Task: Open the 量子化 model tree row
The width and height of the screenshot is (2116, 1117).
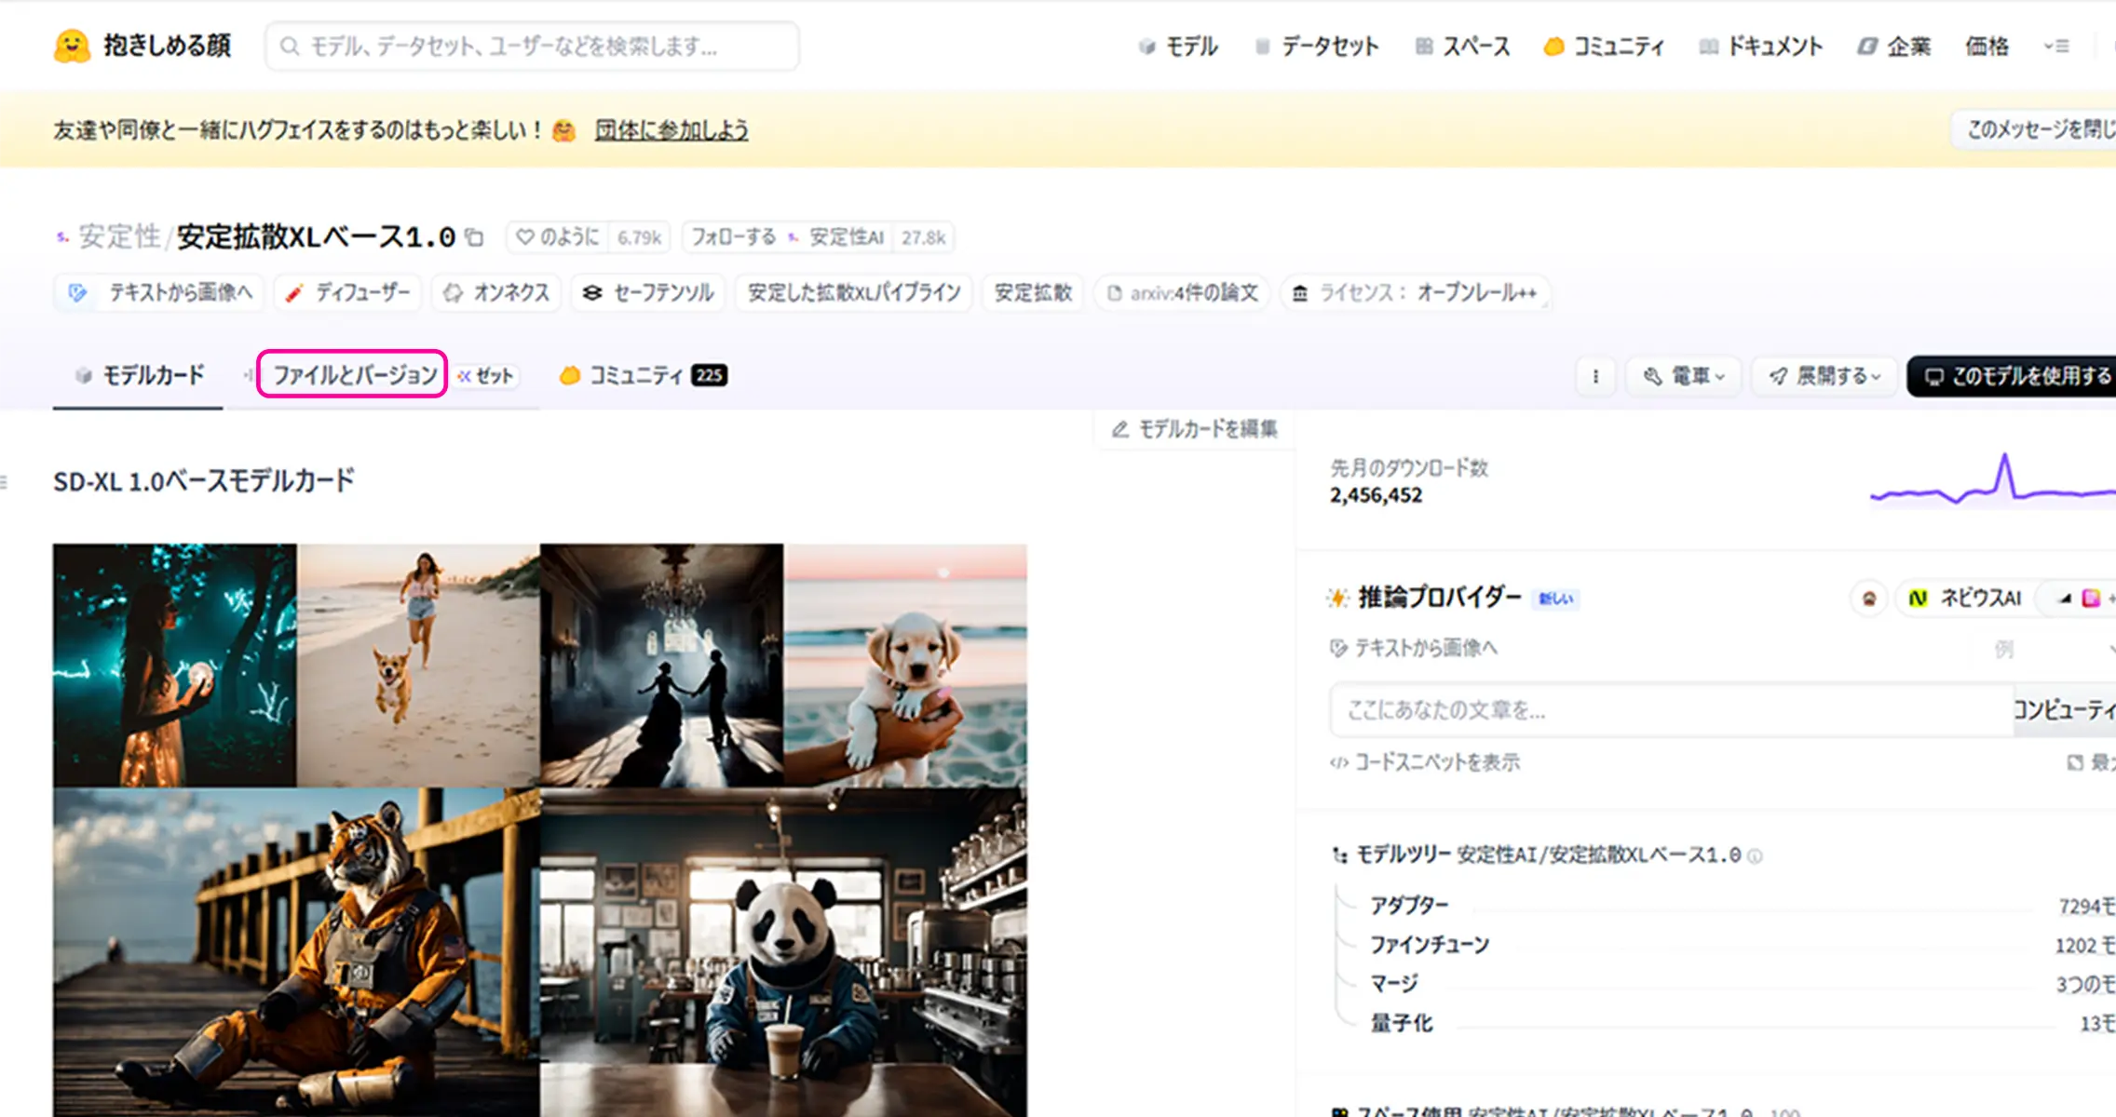Action: click(x=1724, y=1023)
